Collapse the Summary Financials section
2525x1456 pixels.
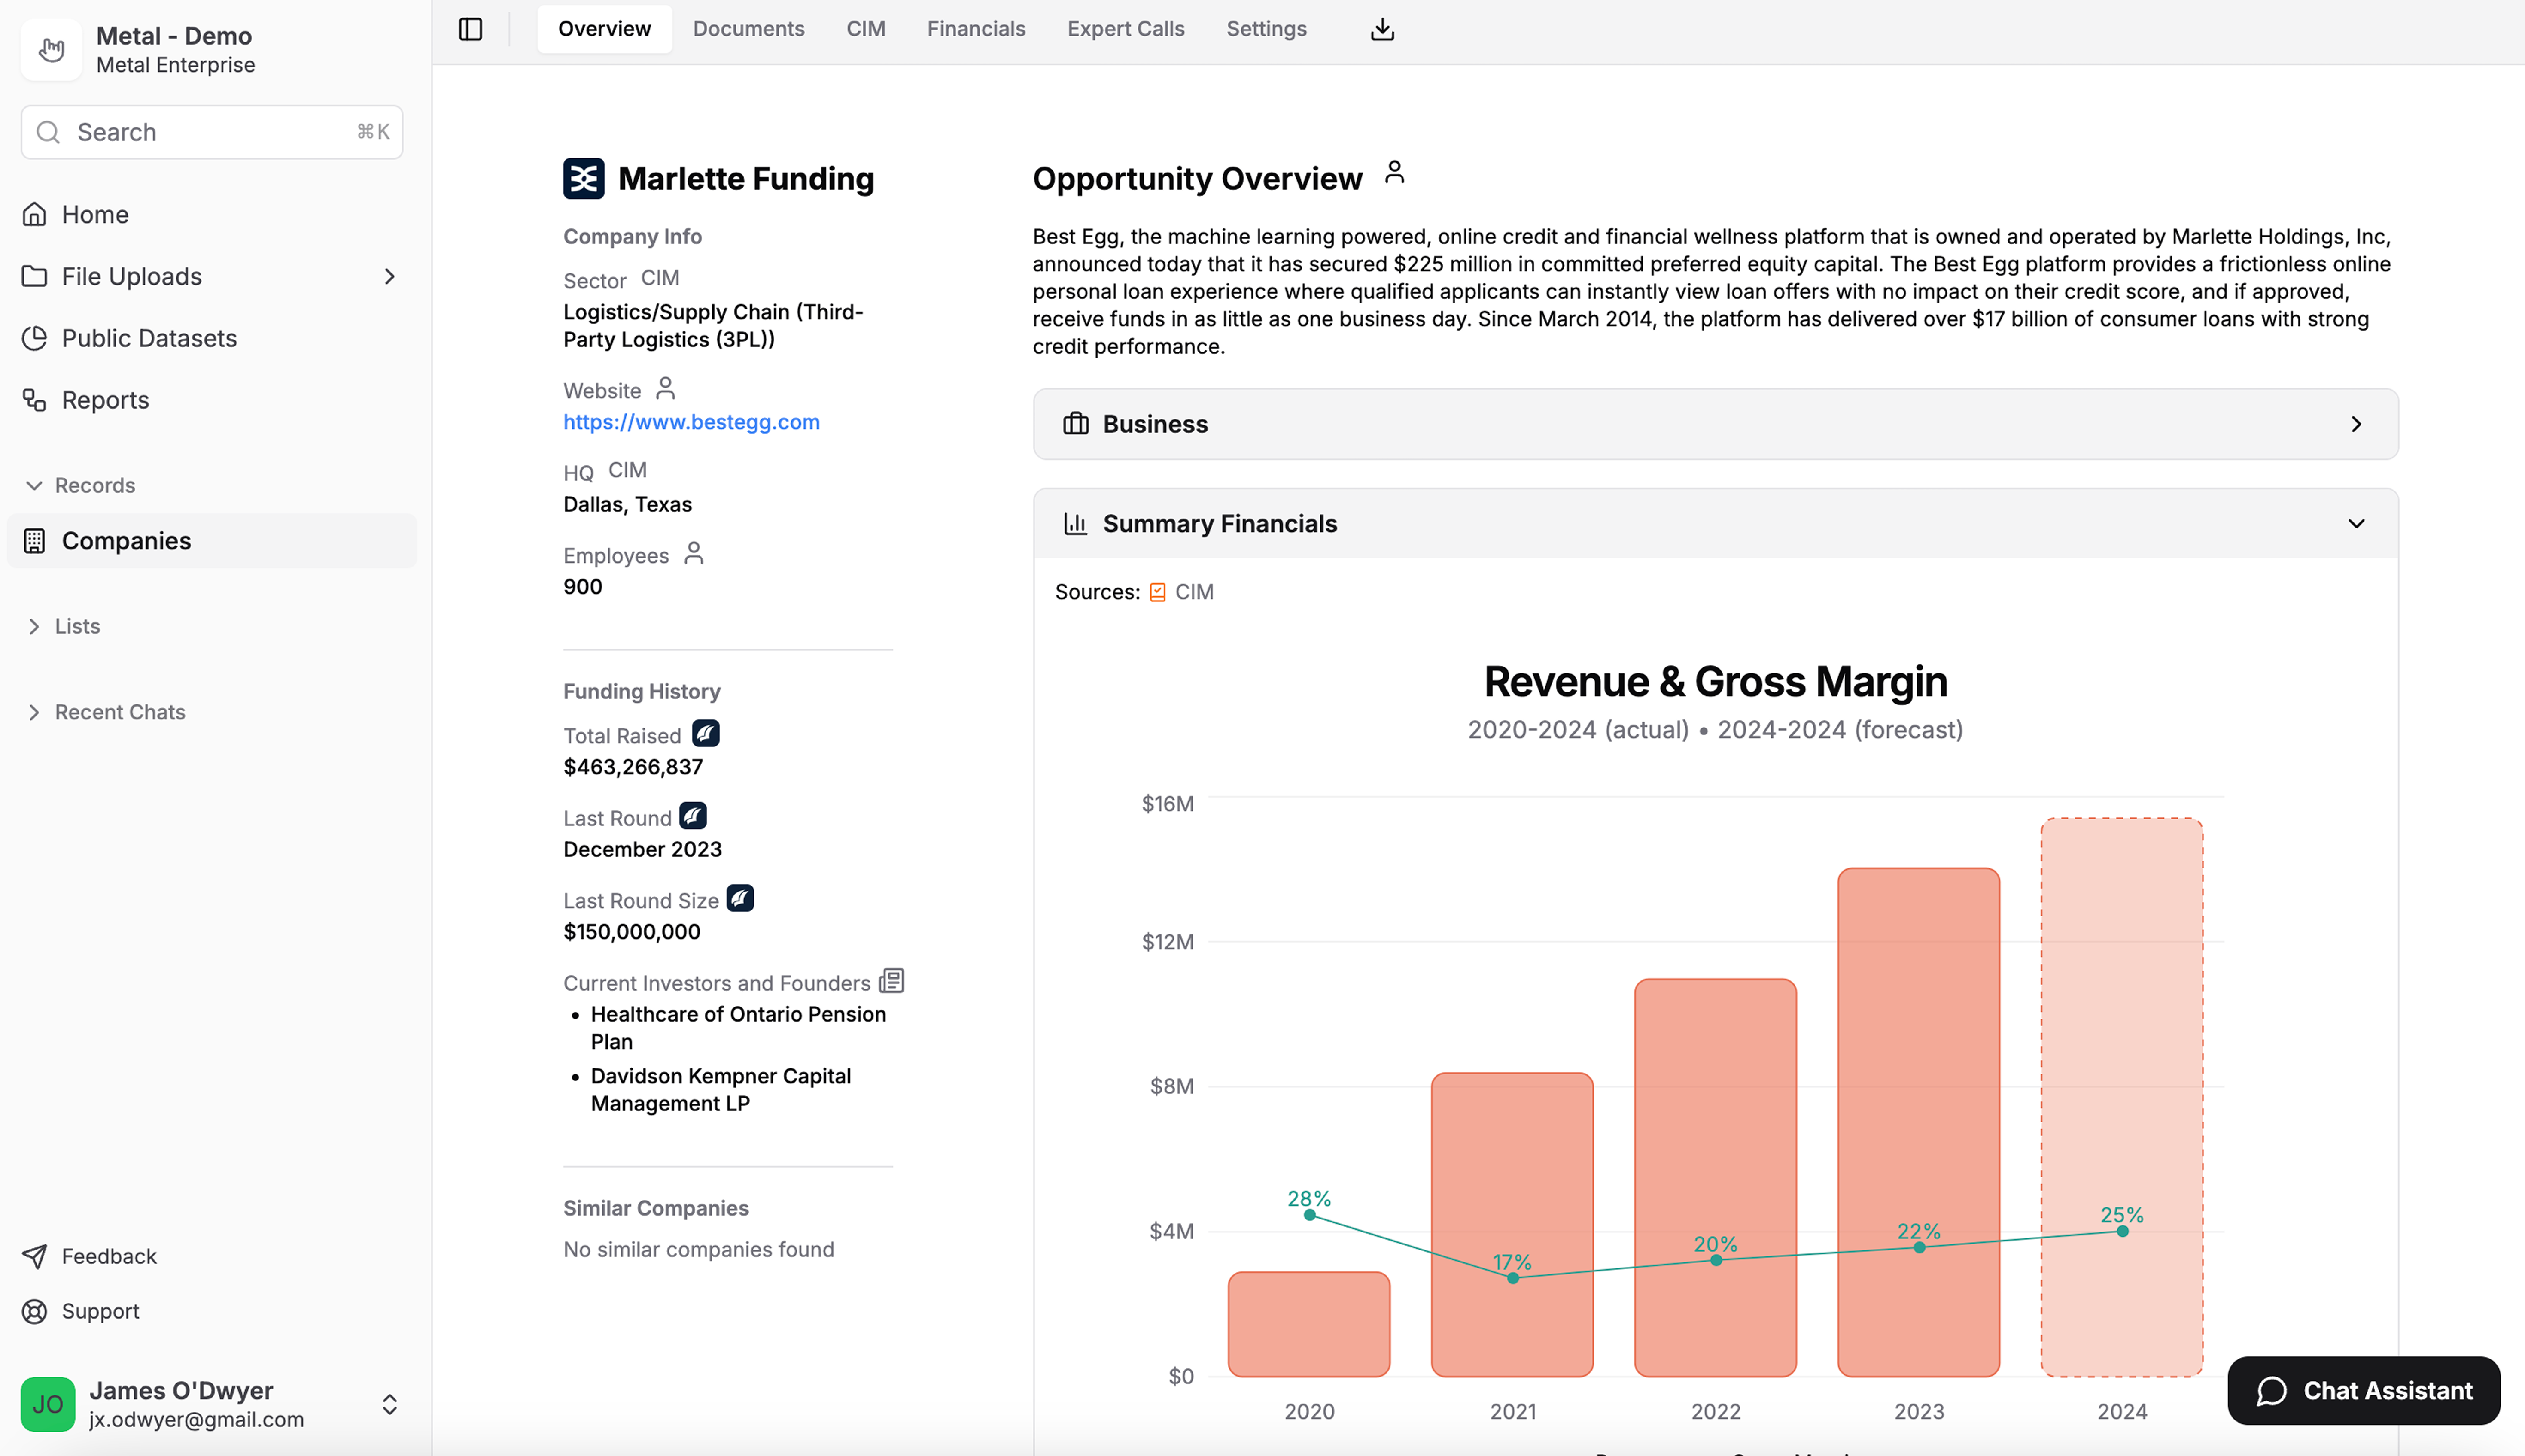2355,524
